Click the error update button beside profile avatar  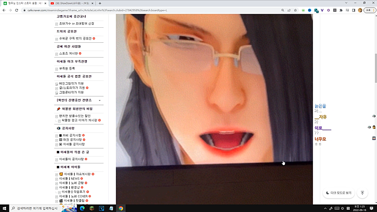(x=370, y=10)
